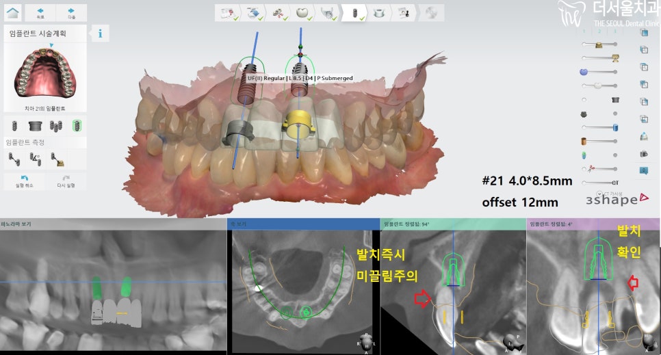Choose the implant distance measurement tool

pos(13,159)
